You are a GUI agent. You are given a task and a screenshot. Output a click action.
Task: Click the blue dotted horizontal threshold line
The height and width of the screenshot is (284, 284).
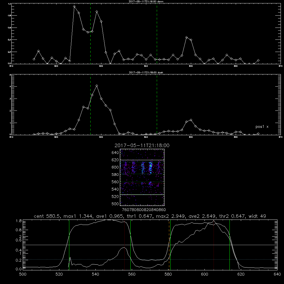[x=150, y=260]
